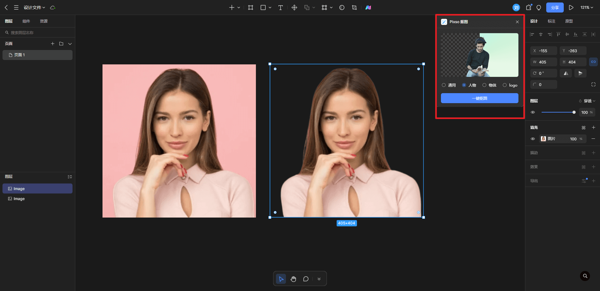This screenshot has height=291, width=600.
Task: Click the Pixso AI icon in toolbar
Action: (368, 8)
